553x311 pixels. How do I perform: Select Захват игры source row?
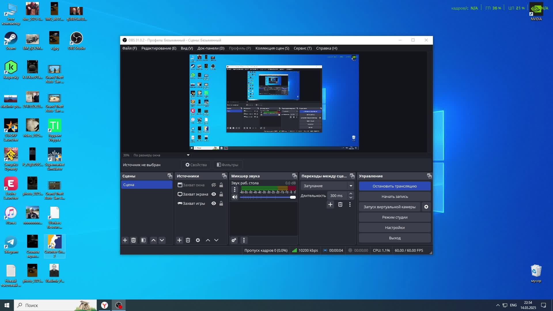[201, 203]
